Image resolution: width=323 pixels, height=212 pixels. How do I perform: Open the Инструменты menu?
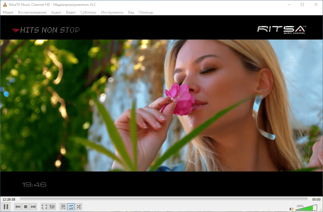112,12
